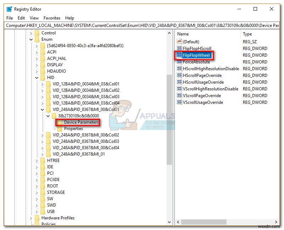The width and height of the screenshot is (284, 230).
Task: Open the File menu
Action: coord(10,18)
